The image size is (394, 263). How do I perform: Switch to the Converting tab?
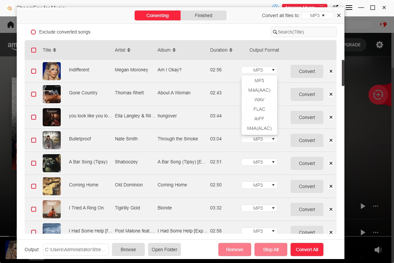(x=158, y=15)
